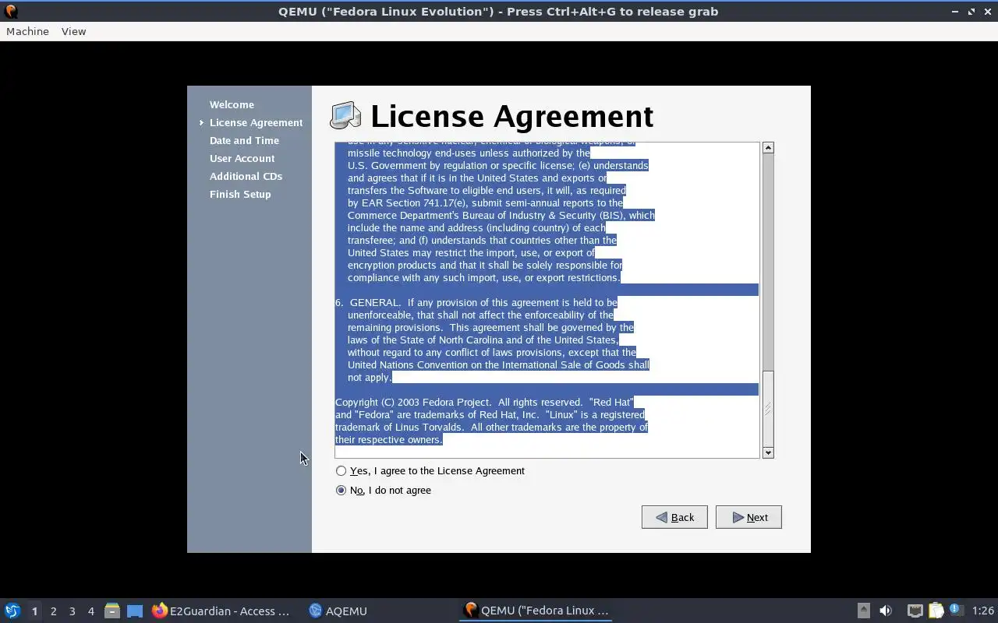Click the Back button
998x623 pixels.
coord(674,517)
